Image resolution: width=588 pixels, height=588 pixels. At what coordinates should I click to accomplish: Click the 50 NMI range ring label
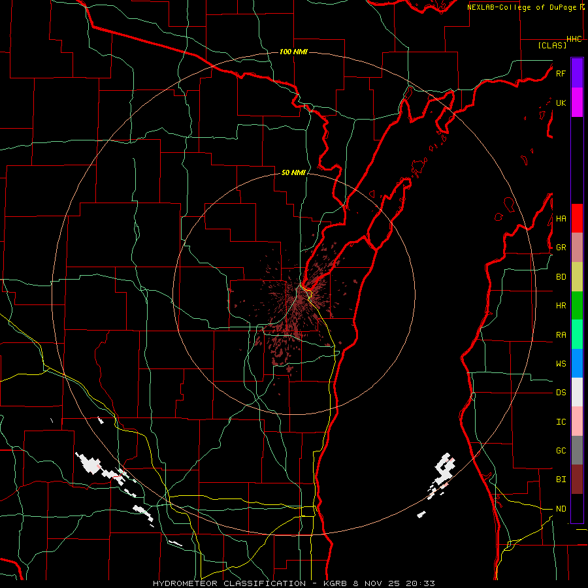[293, 172]
